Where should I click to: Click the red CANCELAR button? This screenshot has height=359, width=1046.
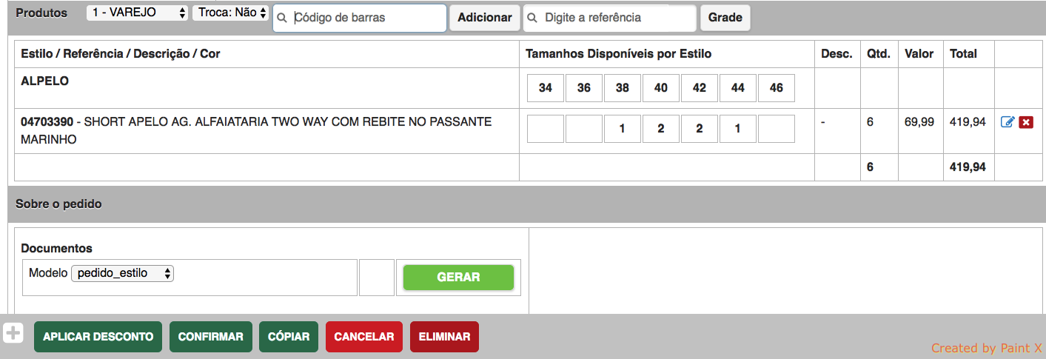(363, 337)
